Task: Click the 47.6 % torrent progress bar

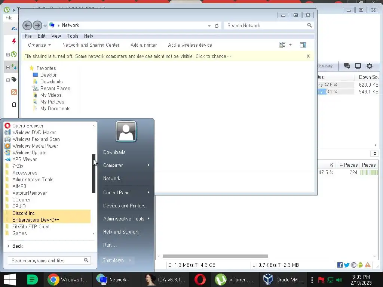Action: (x=336, y=85)
